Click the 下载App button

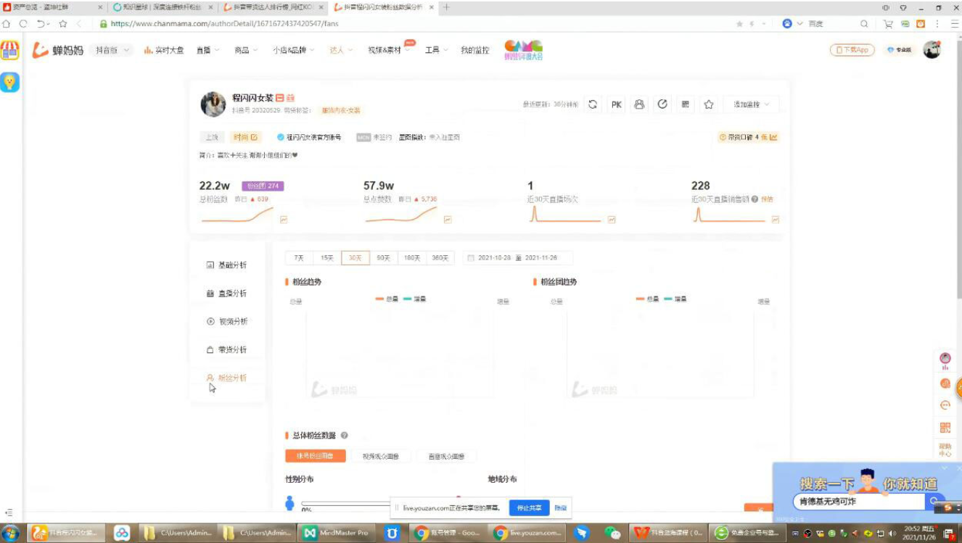pyautogui.click(x=852, y=50)
